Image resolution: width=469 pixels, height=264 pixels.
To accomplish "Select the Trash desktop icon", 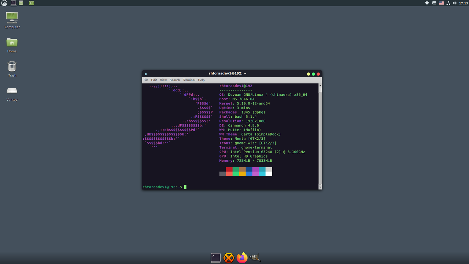I will (12, 69).
